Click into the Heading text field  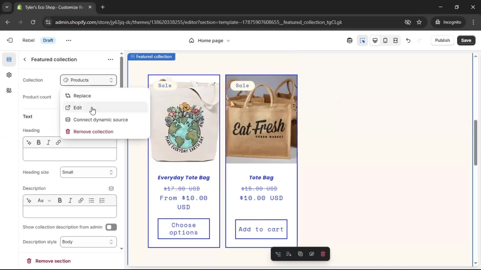click(x=70, y=154)
